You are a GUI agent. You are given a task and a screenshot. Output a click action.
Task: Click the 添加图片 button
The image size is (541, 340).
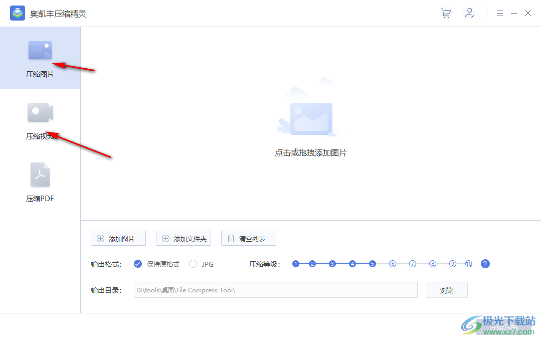tap(118, 238)
